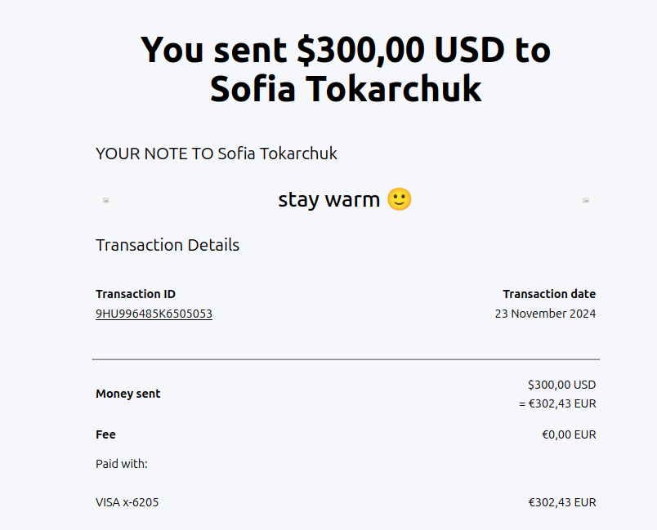Click the smiley emoji after stay warm
The width and height of the screenshot is (657, 530).
[x=399, y=199]
